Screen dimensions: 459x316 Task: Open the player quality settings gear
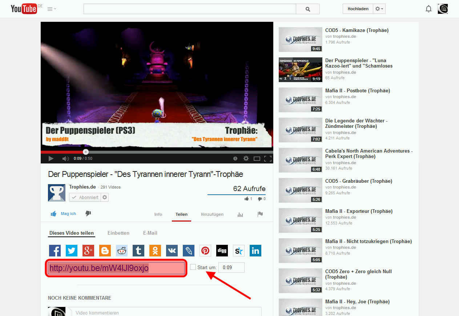click(246, 158)
